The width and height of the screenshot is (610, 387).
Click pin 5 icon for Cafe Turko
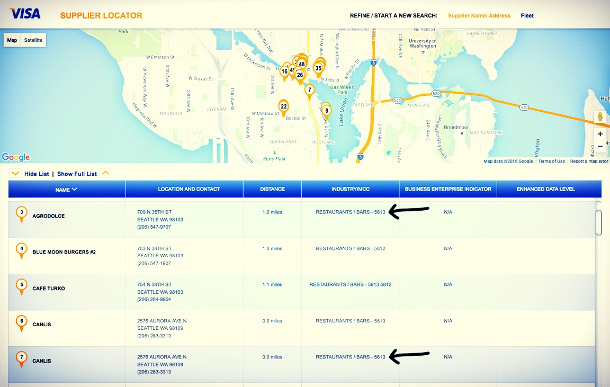pos(22,286)
